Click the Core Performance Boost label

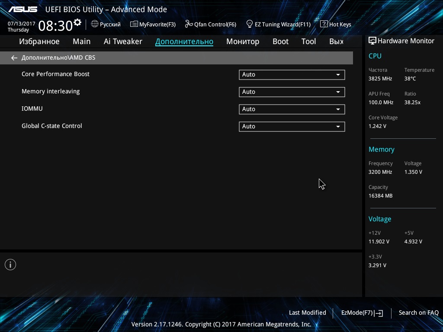pyautogui.click(x=56, y=74)
